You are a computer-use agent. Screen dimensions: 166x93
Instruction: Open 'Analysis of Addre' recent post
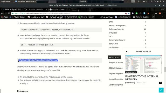coord(116,63)
